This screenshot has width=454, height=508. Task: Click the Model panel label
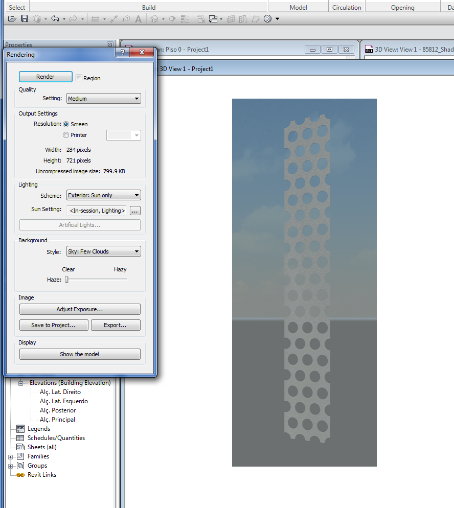tap(298, 8)
